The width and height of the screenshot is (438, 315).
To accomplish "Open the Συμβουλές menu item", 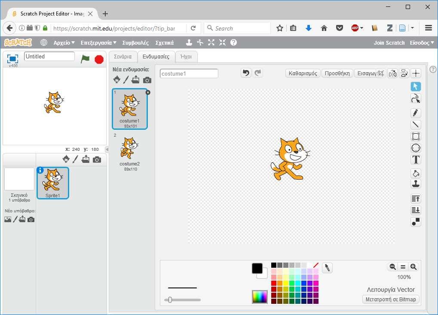I will click(135, 43).
